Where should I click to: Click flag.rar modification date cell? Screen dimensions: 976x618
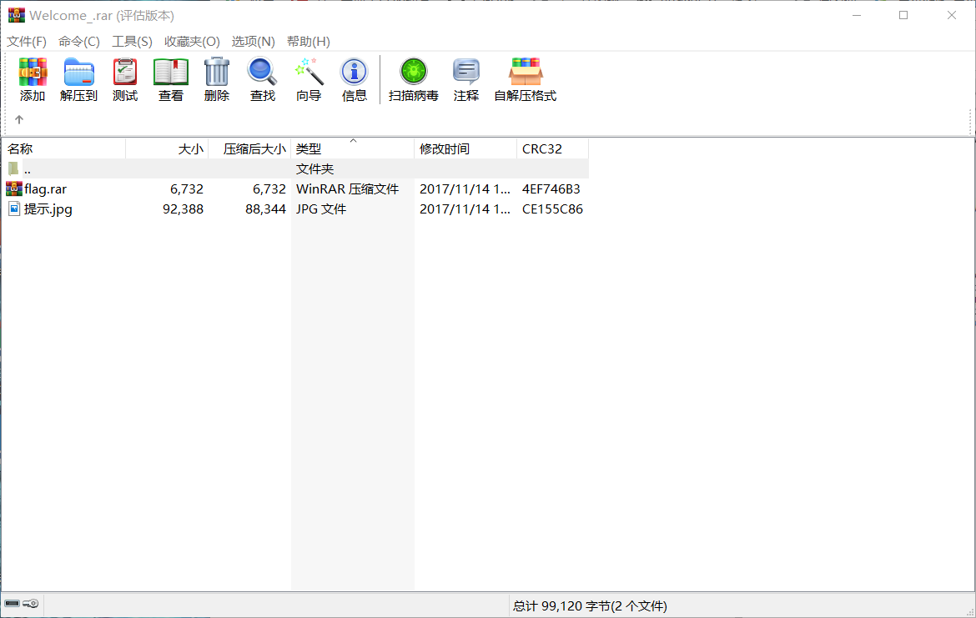coord(465,188)
